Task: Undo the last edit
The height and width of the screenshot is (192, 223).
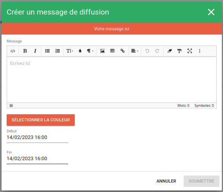Action: pos(147,51)
